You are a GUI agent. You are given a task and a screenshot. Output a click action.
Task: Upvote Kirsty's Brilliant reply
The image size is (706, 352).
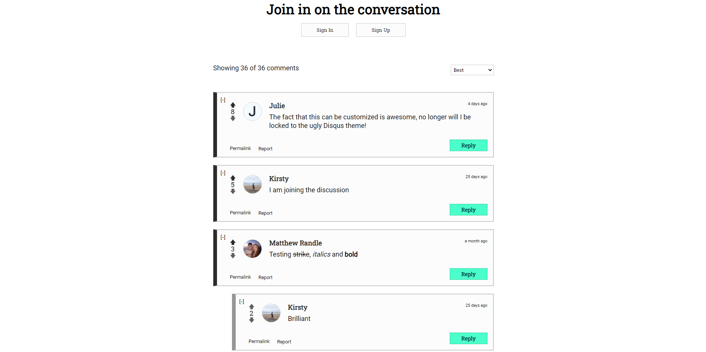[251, 307]
